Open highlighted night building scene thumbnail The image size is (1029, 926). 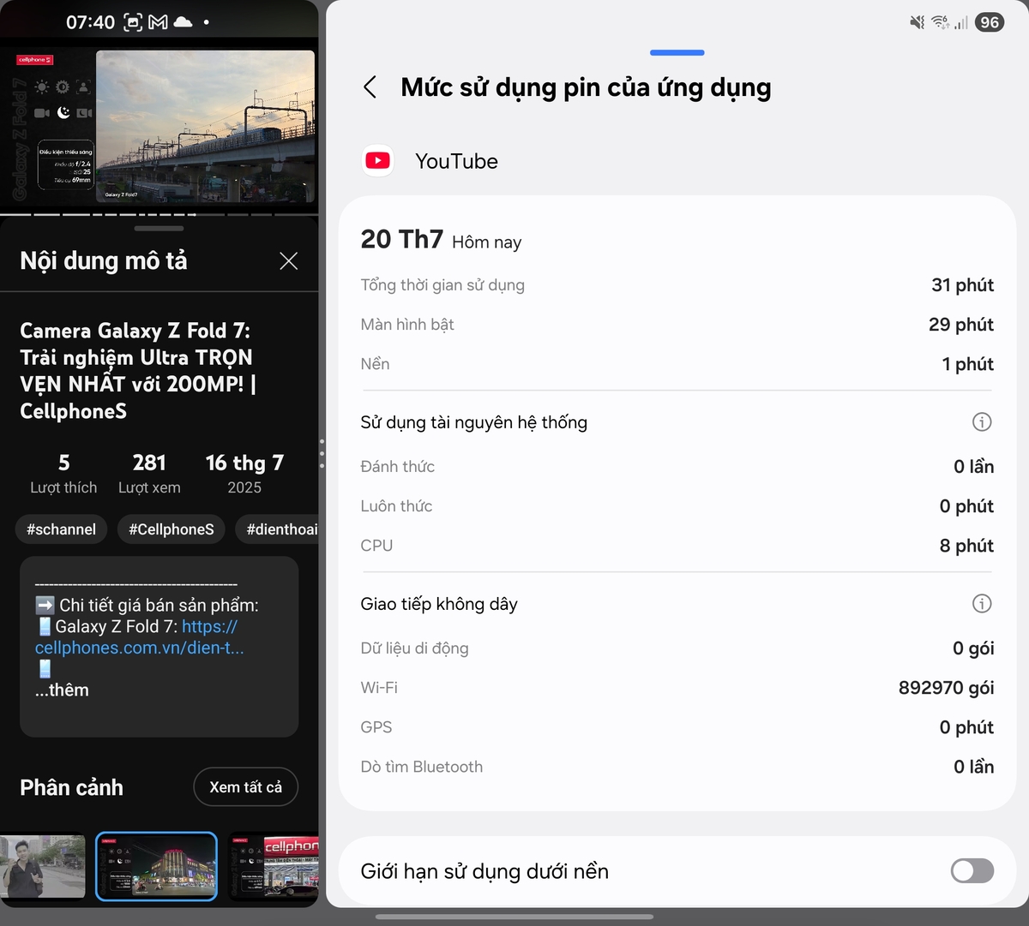pyautogui.click(x=156, y=866)
